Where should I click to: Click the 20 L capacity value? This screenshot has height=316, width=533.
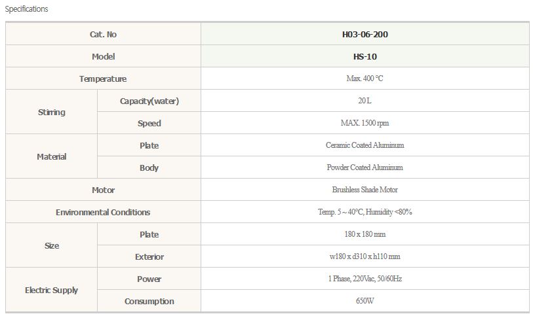(x=365, y=101)
